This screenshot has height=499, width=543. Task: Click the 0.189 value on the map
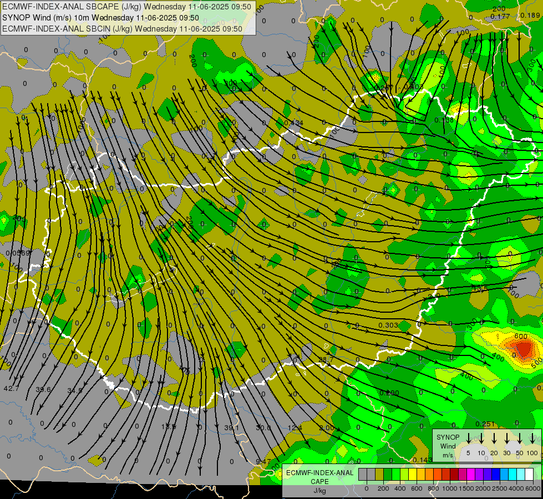530,15
